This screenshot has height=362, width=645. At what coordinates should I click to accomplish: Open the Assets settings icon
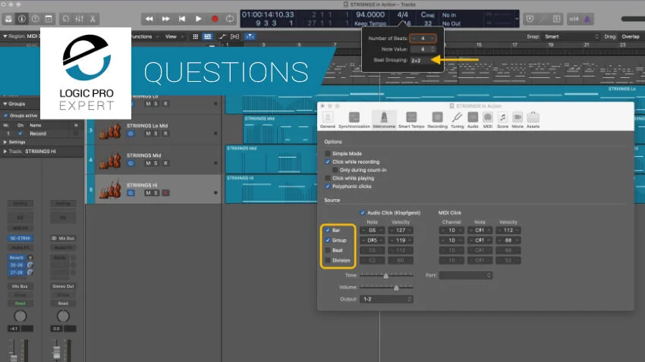533,120
